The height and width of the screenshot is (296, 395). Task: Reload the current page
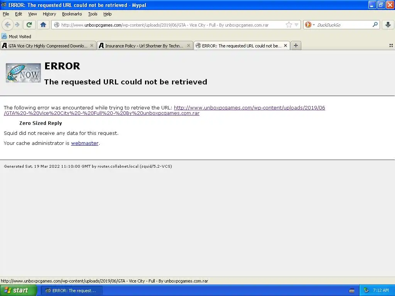pyautogui.click(x=29, y=25)
